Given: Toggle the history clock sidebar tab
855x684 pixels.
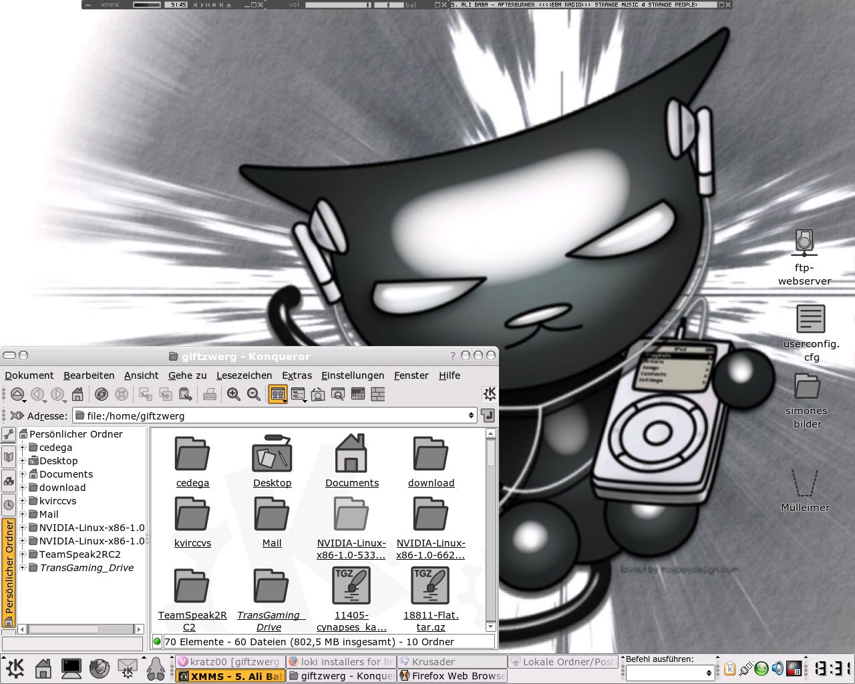Looking at the screenshot, I should coord(9,505).
